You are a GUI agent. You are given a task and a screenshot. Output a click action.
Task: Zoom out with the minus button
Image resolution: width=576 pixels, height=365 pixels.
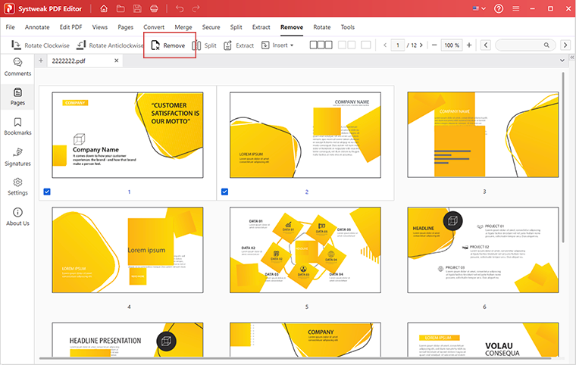pyautogui.click(x=434, y=45)
